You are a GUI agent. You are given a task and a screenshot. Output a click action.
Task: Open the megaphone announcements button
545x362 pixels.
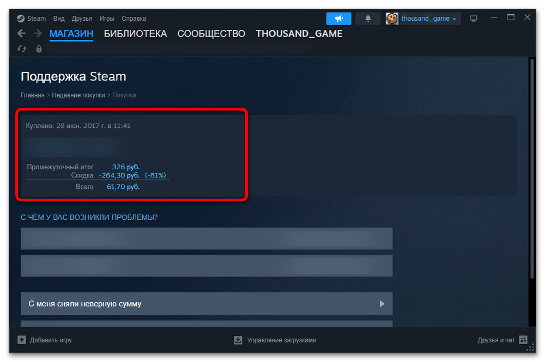[338, 19]
